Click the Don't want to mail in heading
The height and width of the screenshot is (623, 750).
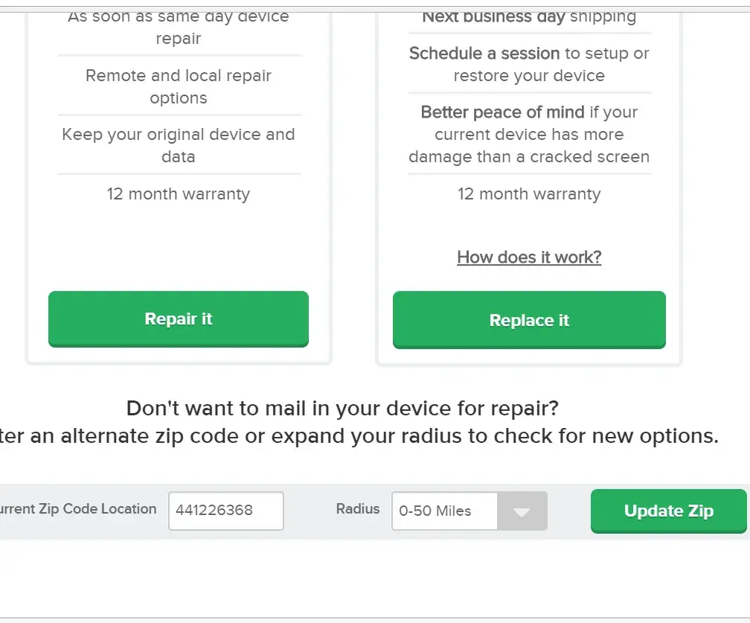(x=342, y=409)
